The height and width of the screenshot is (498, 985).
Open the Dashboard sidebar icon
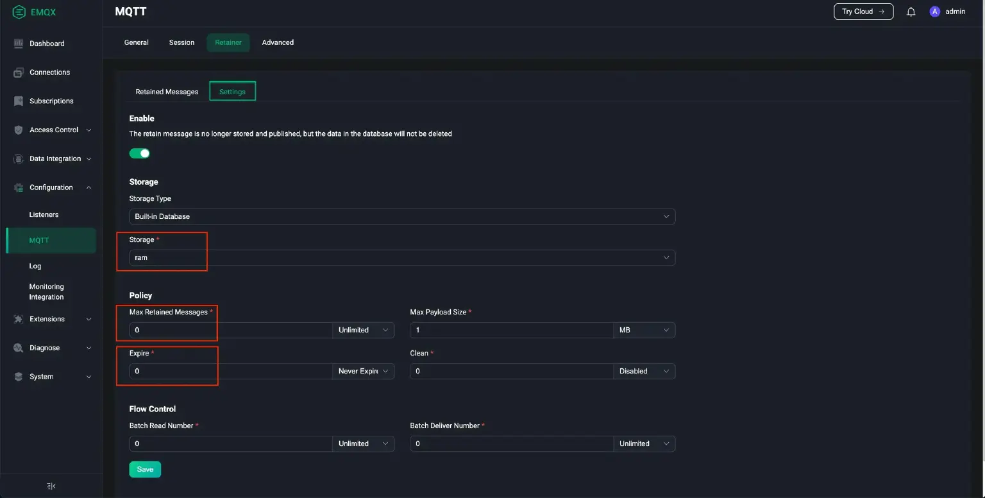17,43
